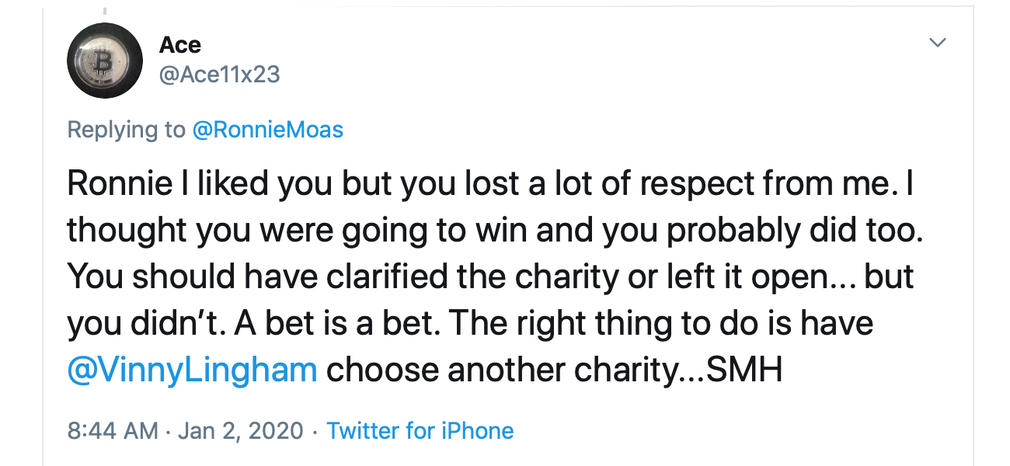Image resolution: width=1010 pixels, height=466 pixels.
Task: Expand the tweet options chevron menu
Action: (939, 43)
